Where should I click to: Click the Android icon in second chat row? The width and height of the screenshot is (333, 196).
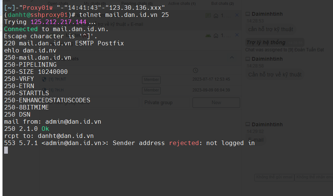pos(208,36)
